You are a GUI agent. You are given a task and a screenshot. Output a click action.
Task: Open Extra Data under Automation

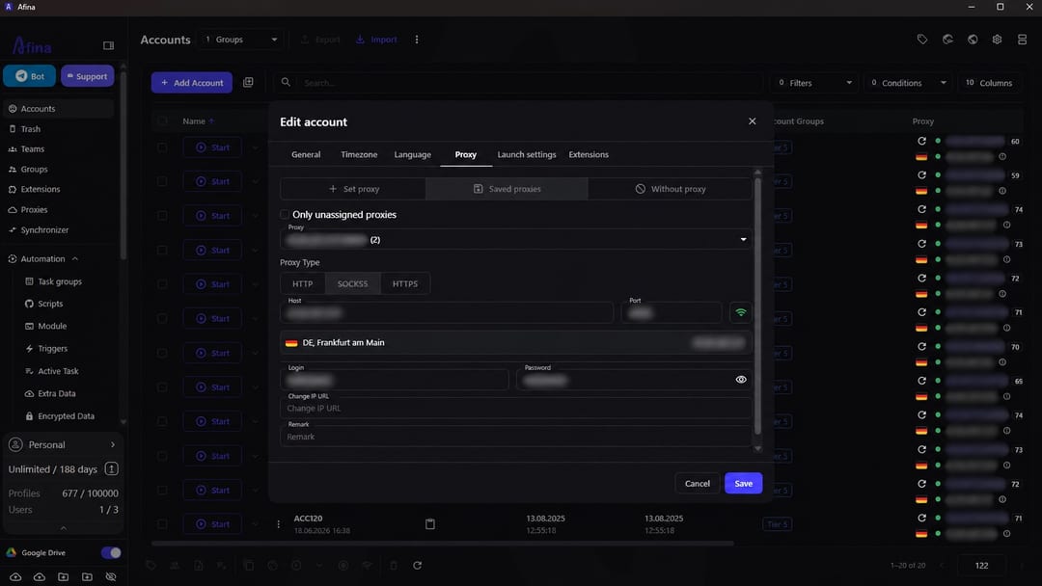tap(57, 393)
